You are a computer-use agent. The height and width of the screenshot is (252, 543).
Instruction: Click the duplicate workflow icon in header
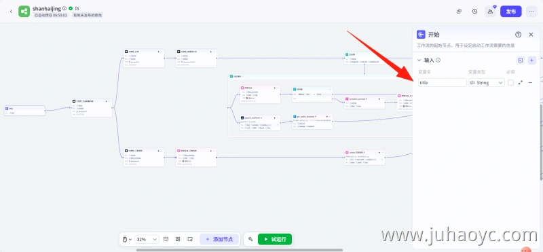coord(459,11)
